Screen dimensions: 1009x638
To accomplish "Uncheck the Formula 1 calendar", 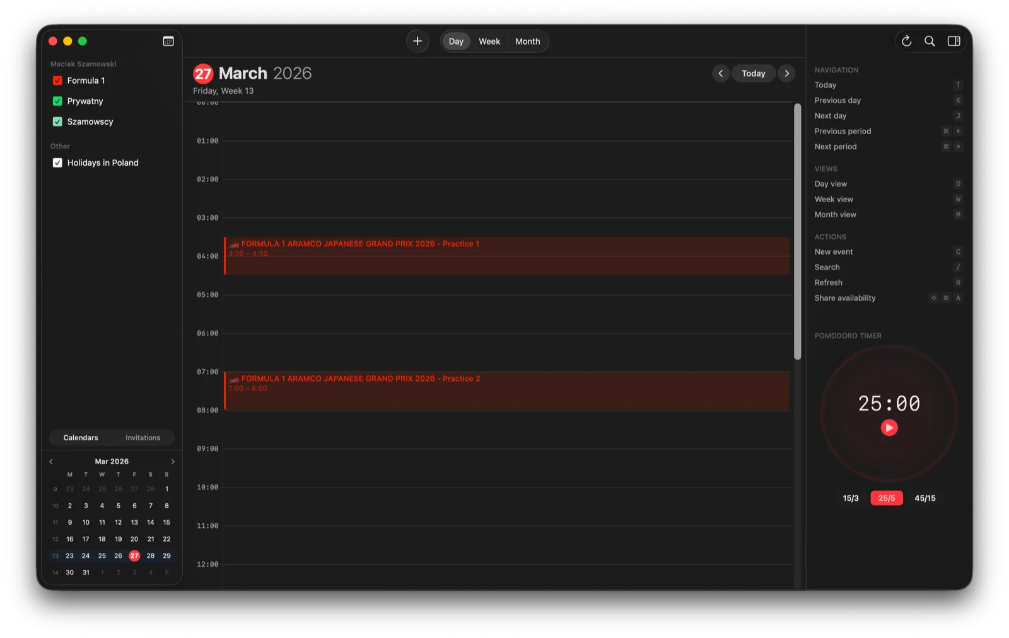I will [x=57, y=80].
